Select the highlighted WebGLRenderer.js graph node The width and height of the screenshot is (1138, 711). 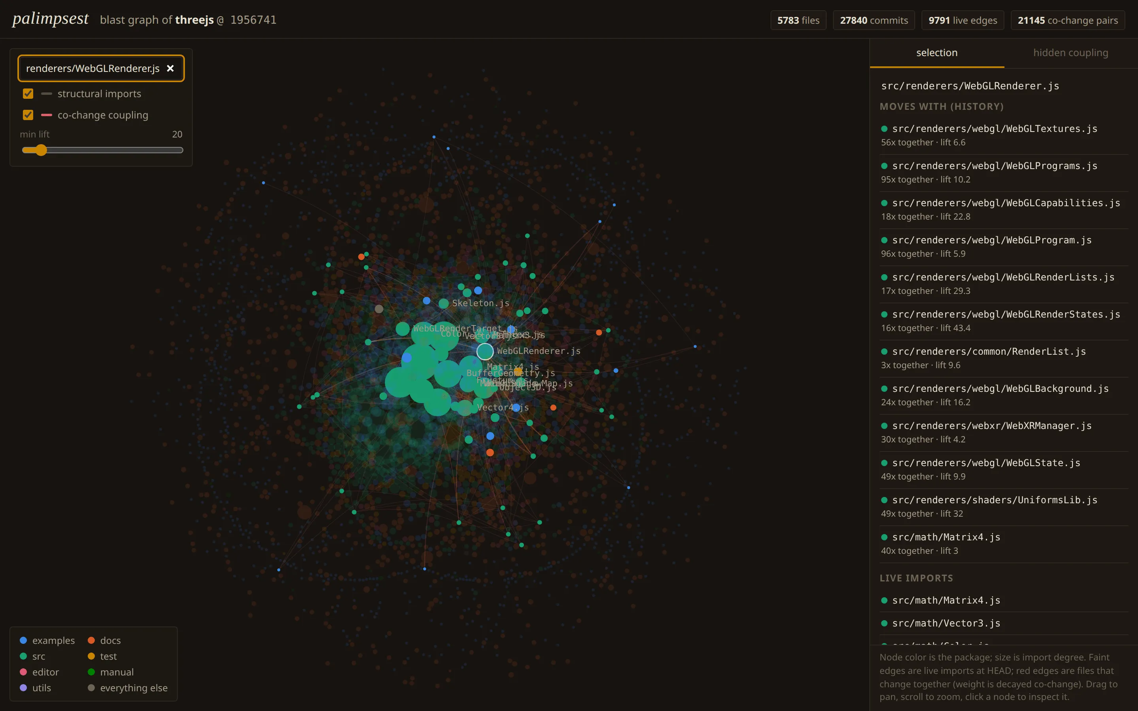click(485, 351)
